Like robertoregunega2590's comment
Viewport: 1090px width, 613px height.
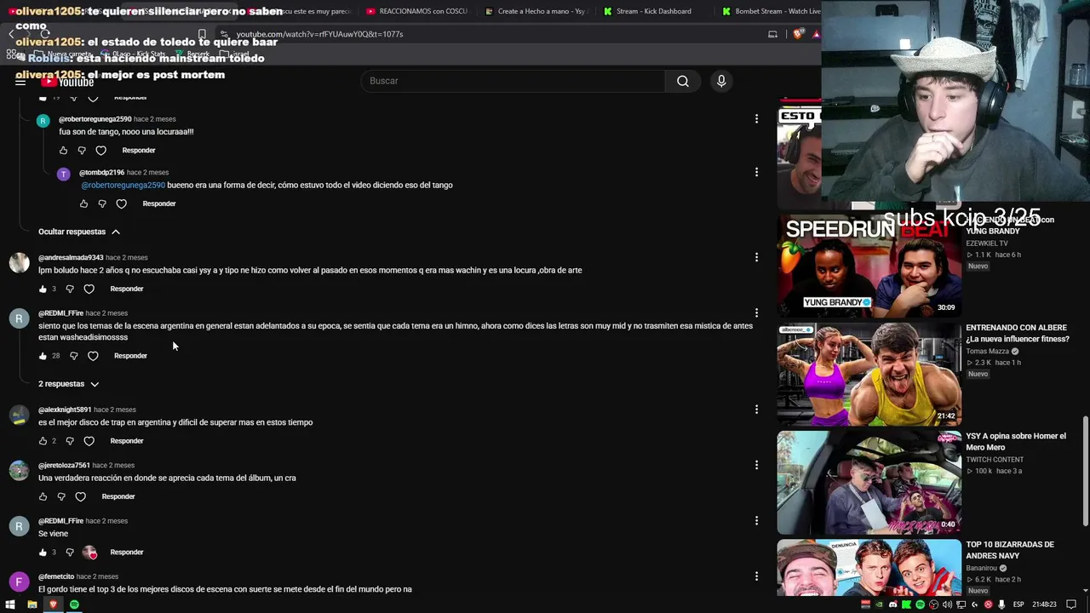click(x=63, y=151)
